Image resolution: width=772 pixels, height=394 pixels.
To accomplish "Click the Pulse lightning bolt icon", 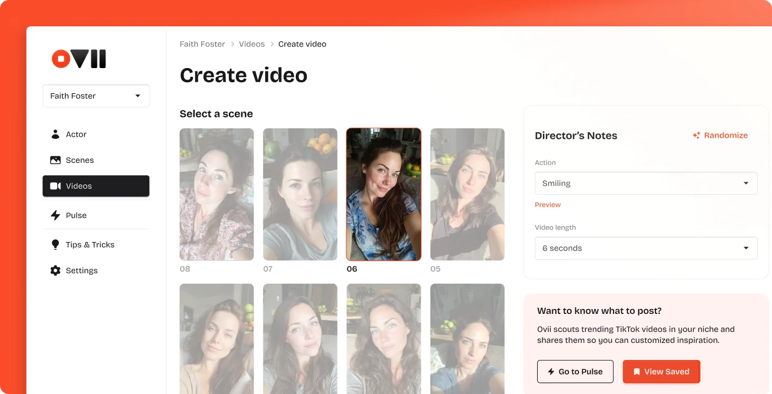I will (55, 215).
